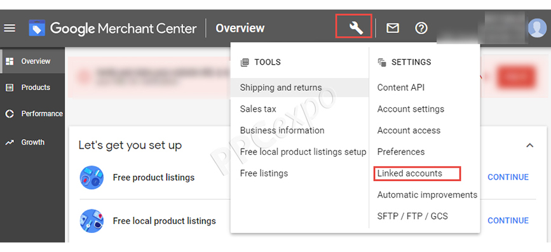Open the mail notifications icon

393,28
